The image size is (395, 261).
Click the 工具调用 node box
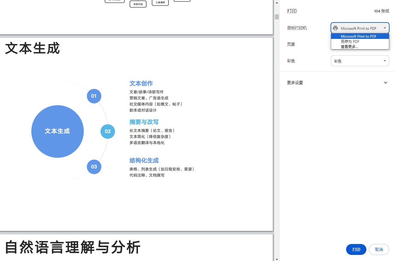(x=160, y=2)
